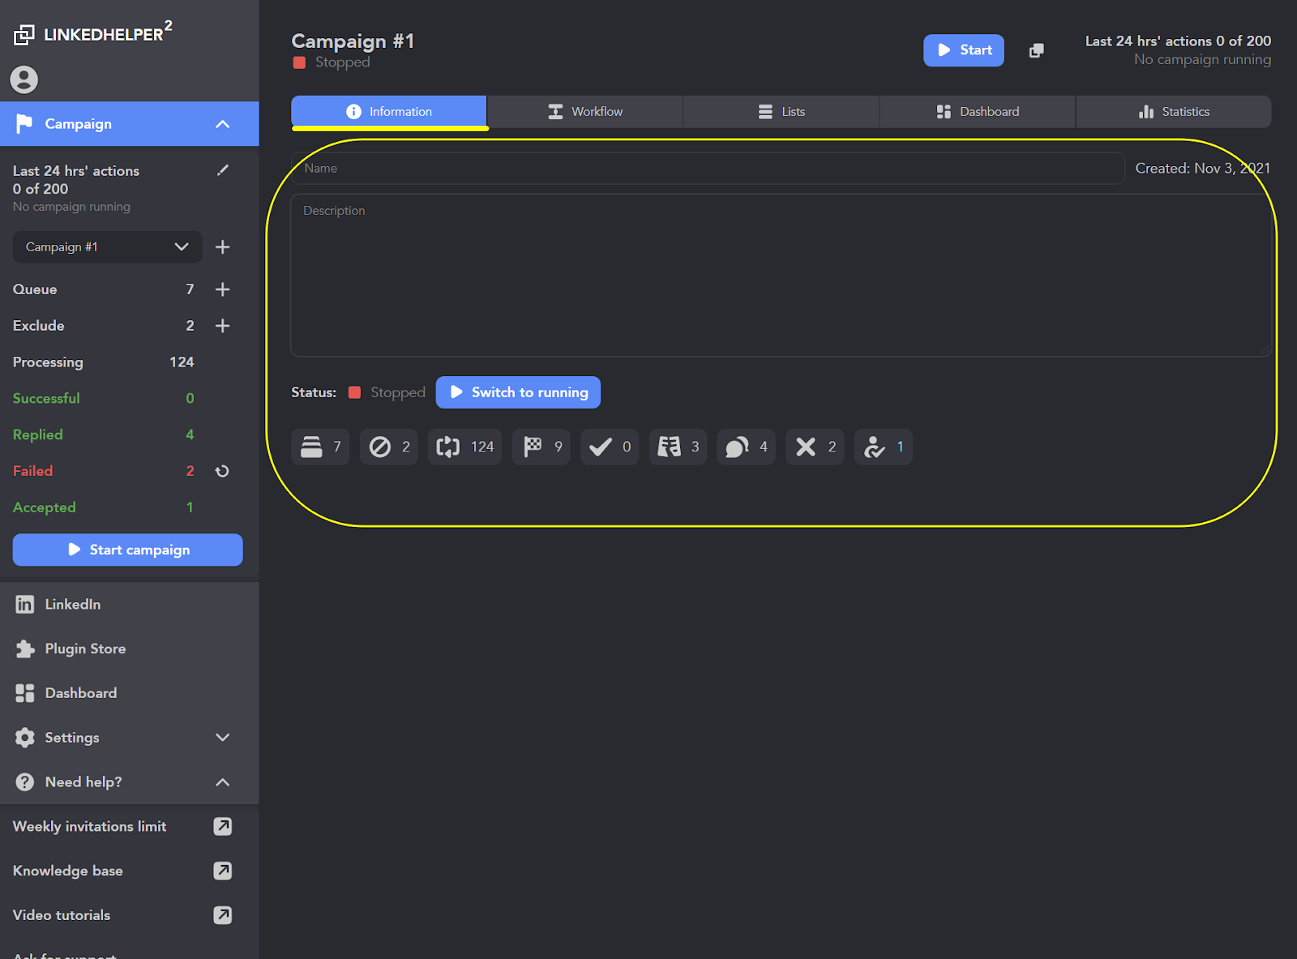Open the Weekly invitations limit external link
The height and width of the screenshot is (959, 1297).
click(x=222, y=826)
